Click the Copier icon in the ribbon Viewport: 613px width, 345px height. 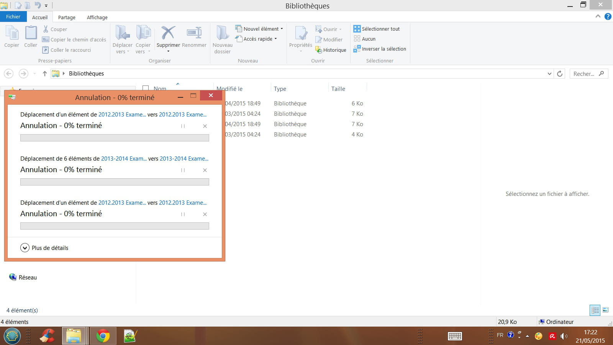pos(12,33)
